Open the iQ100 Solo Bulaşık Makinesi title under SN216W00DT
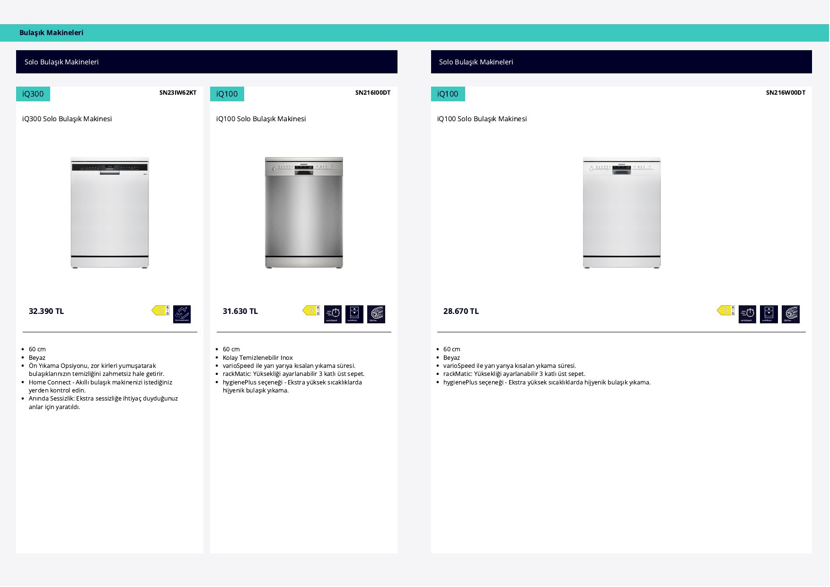830x587 pixels. (482, 119)
